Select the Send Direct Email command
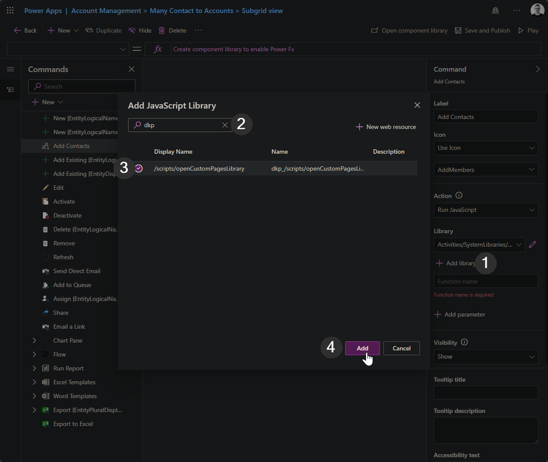 [76, 271]
